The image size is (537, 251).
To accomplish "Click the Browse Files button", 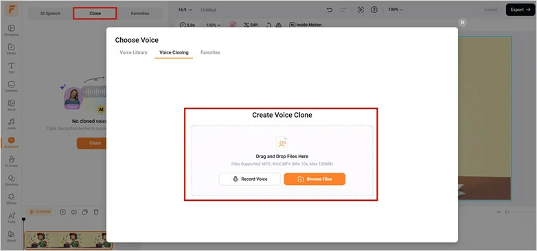I will 315,179.
